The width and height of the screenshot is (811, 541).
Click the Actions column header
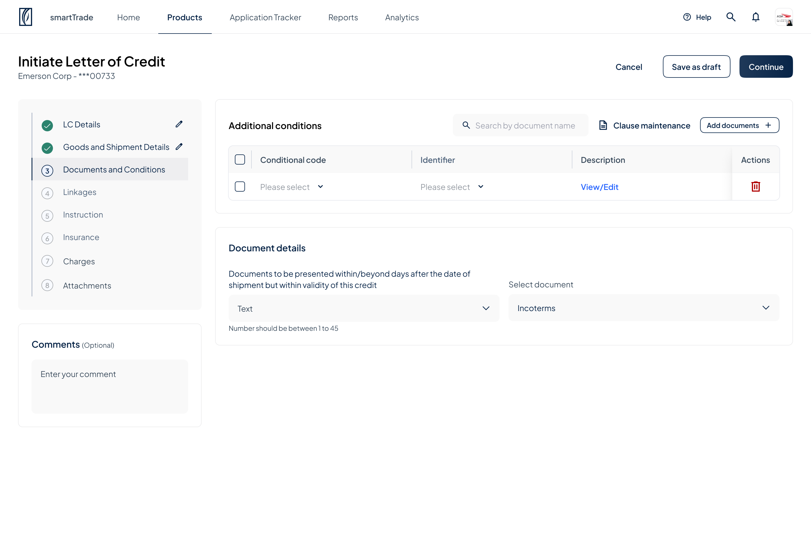point(756,160)
